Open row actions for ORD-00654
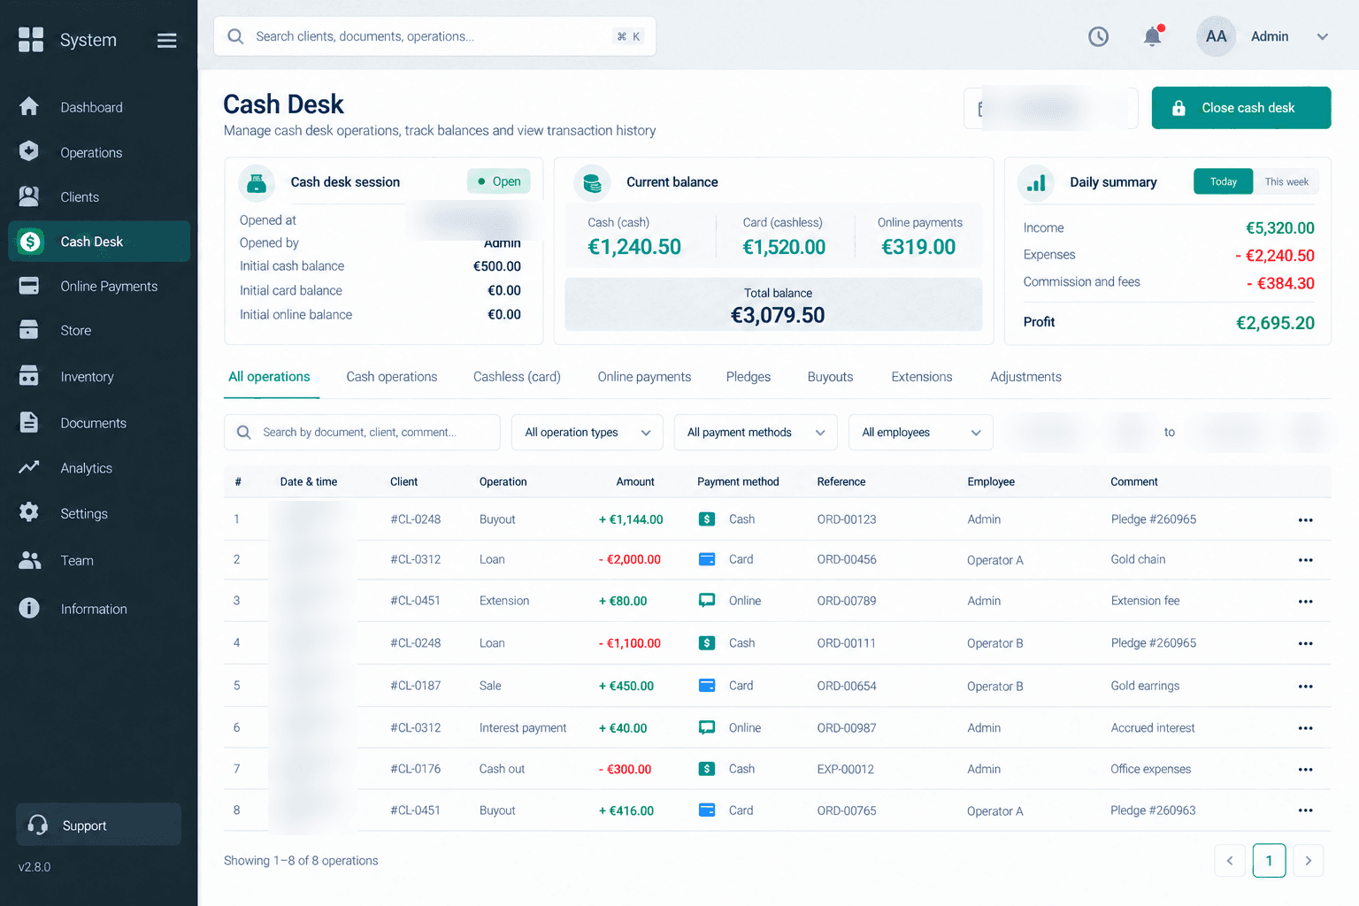The width and height of the screenshot is (1359, 906). click(1305, 687)
